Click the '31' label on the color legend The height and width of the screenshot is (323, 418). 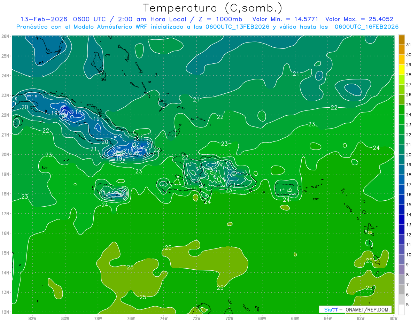(x=409, y=45)
